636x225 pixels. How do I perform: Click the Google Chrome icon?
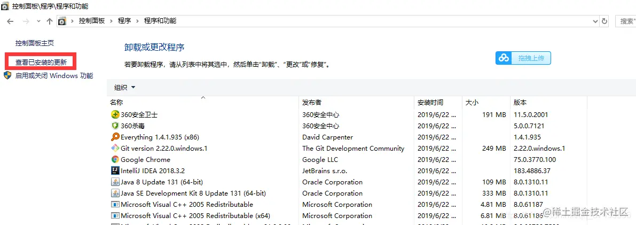point(115,160)
